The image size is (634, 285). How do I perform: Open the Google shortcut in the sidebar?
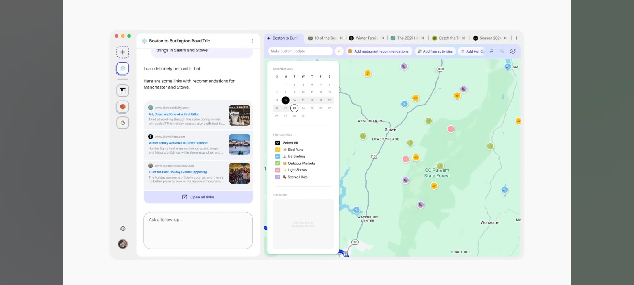pyautogui.click(x=123, y=123)
